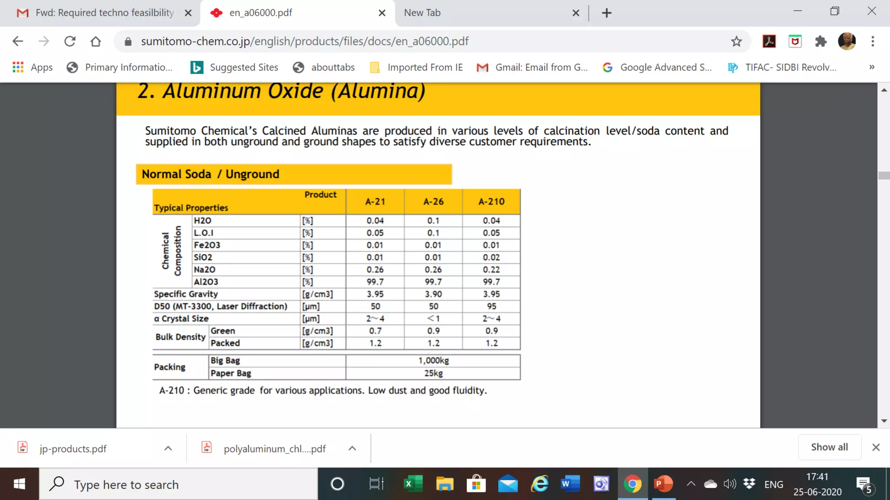The image size is (890, 500).
Task: Reload the current PDF page
Action: [x=70, y=41]
